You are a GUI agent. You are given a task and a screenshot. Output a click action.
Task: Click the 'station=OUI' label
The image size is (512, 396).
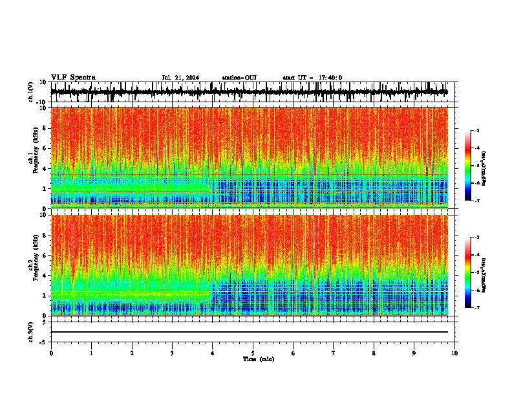239,78
